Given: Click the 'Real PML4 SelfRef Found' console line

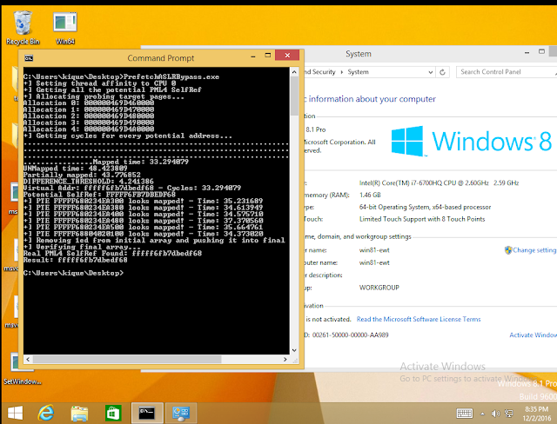Looking at the screenshot, I should click(x=112, y=254).
